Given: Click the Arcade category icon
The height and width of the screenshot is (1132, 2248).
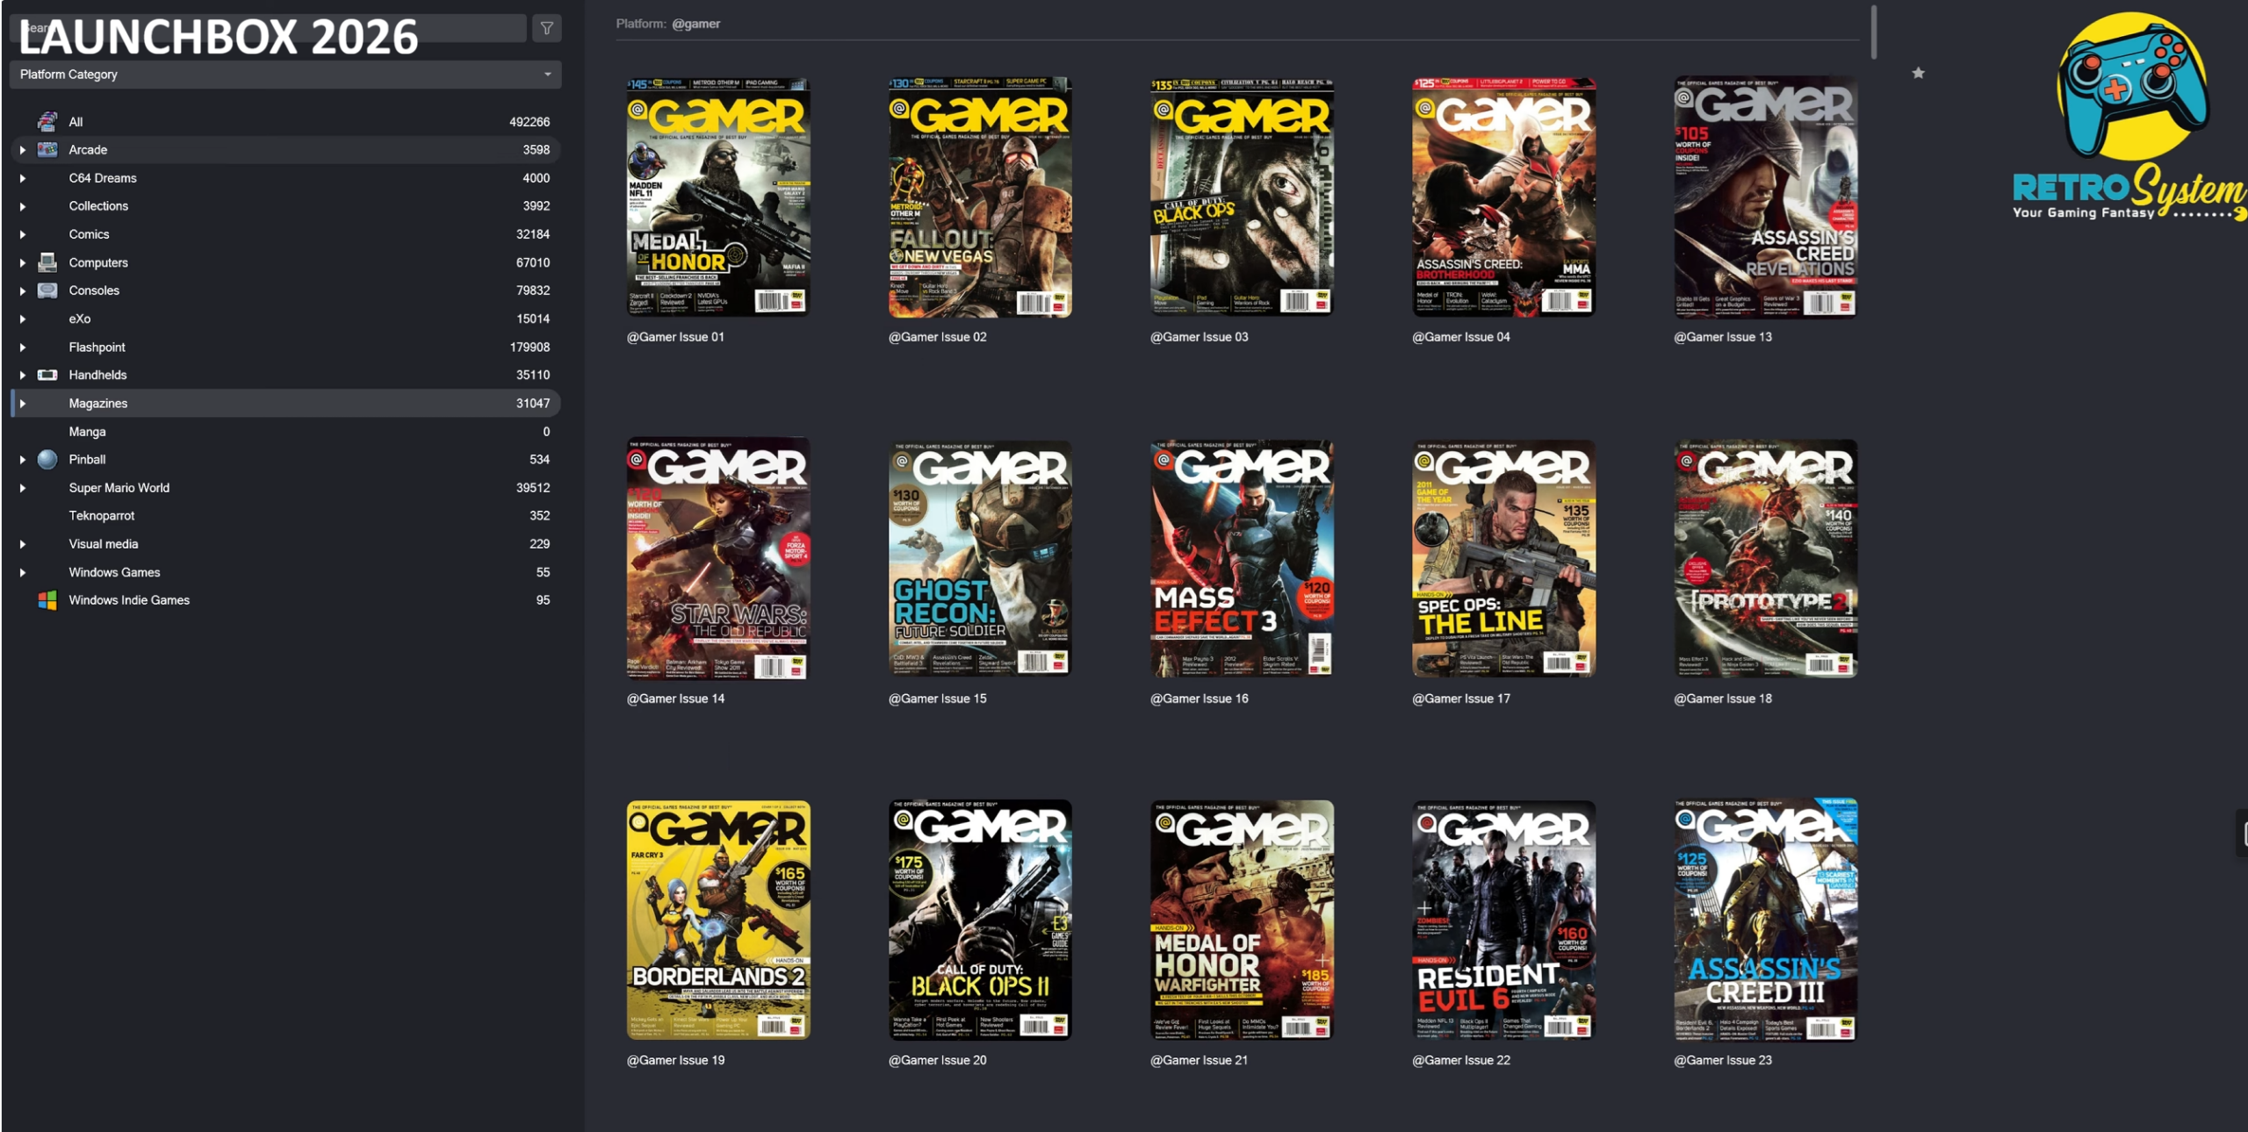Looking at the screenshot, I should pos(47,149).
